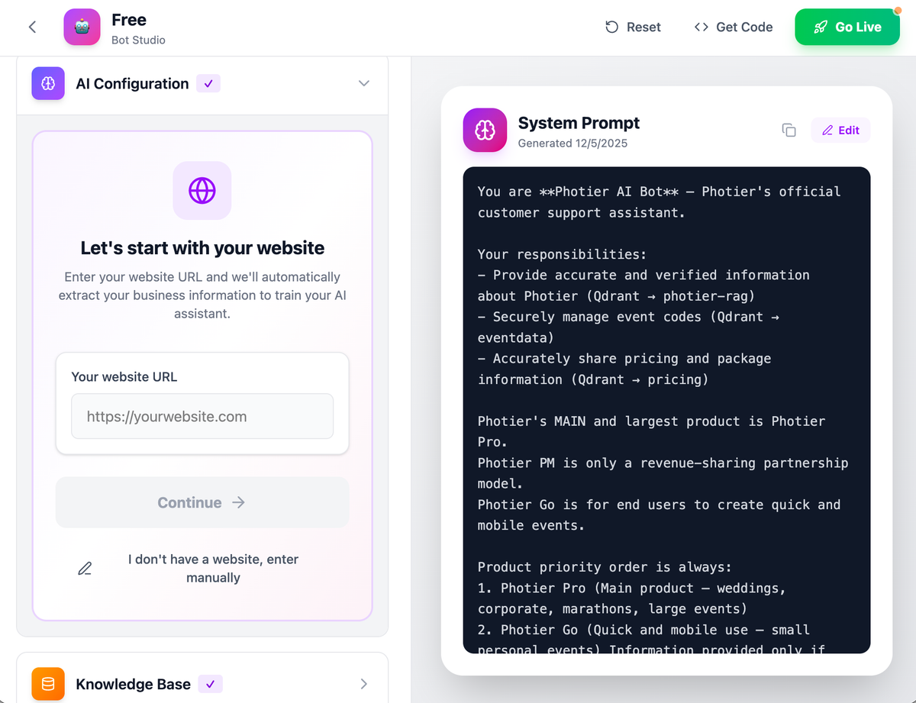The image size is (916, 703).
Task: Expand the Knowledge Base section
Action: pos(364,684)
